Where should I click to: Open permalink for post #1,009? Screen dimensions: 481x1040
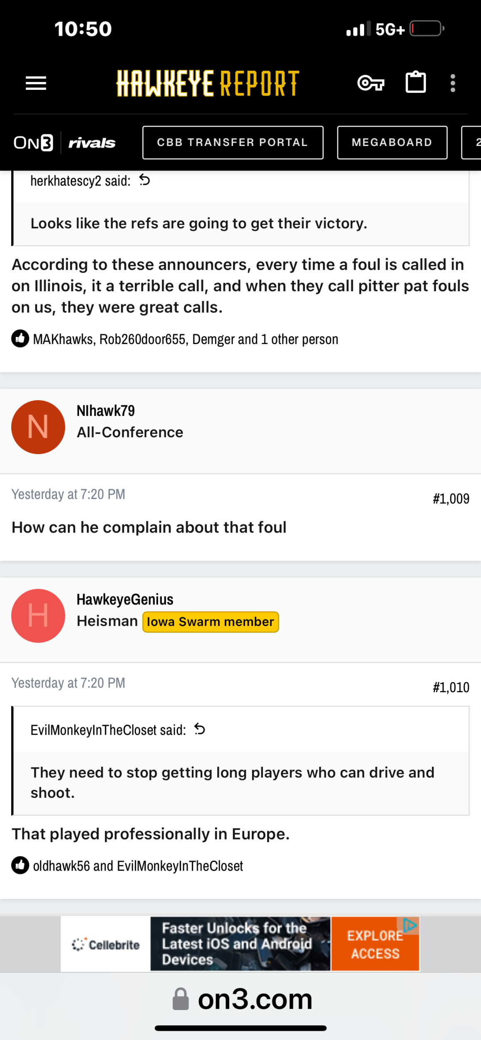click(x=451, y=498)
